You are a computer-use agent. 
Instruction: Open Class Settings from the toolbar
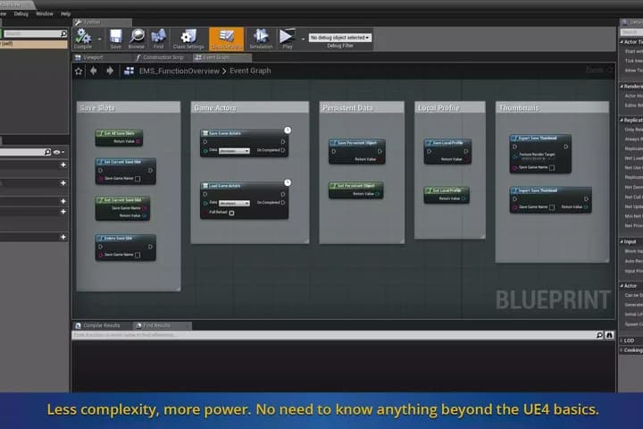coord(188,38)
